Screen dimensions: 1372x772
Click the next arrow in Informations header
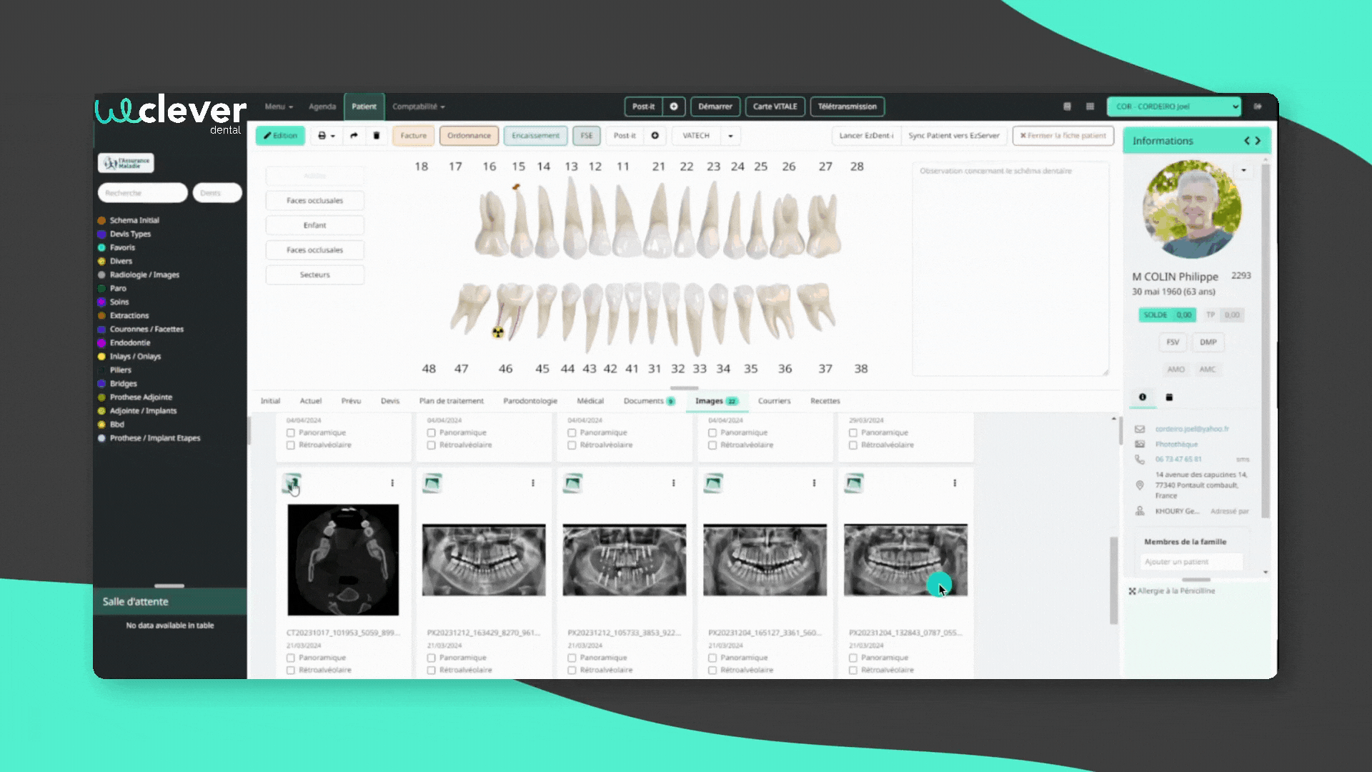(x=1258, y=141)
